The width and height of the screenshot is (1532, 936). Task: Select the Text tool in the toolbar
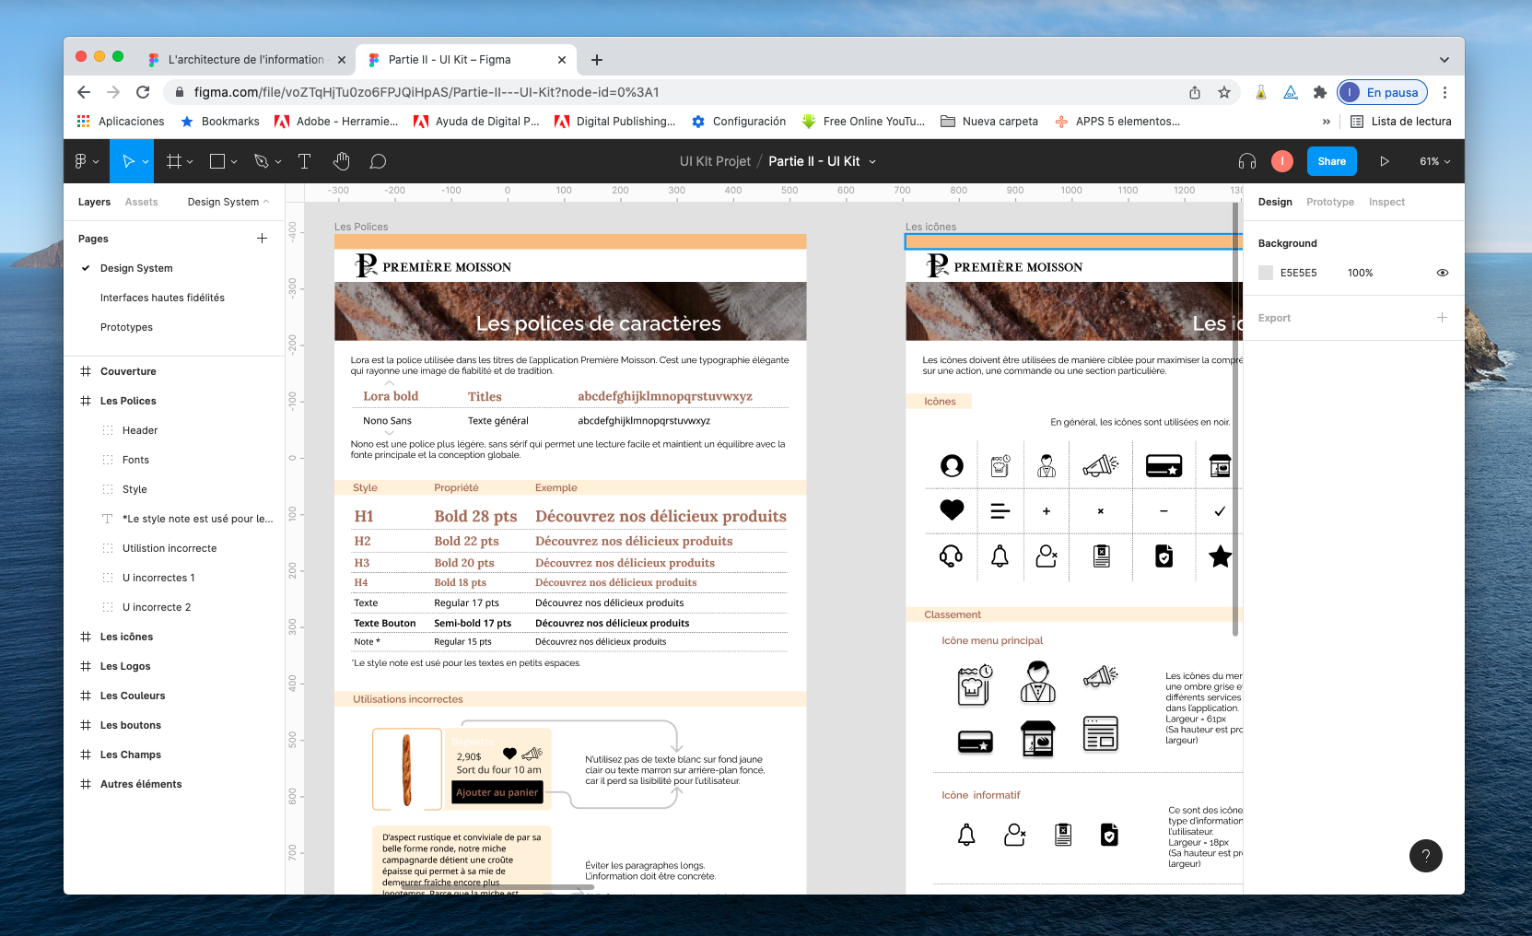tap(304, 161)
